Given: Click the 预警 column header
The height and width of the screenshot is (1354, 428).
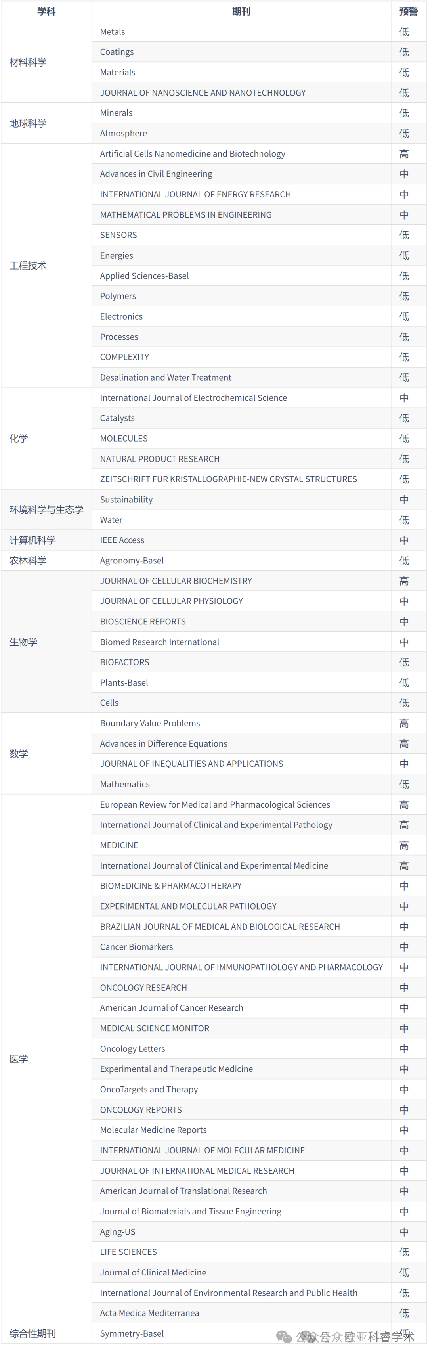Looking at the screenshot, I should point(409,11).
